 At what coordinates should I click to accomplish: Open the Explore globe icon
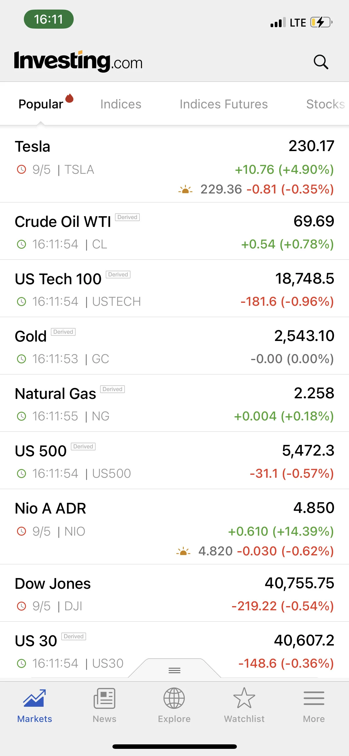click(174, 698)
